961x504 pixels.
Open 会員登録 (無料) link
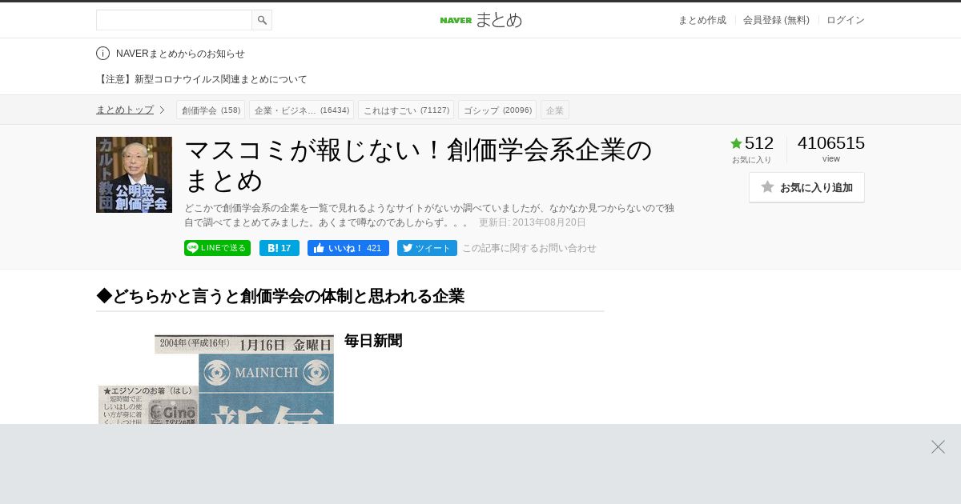[776, 20]
